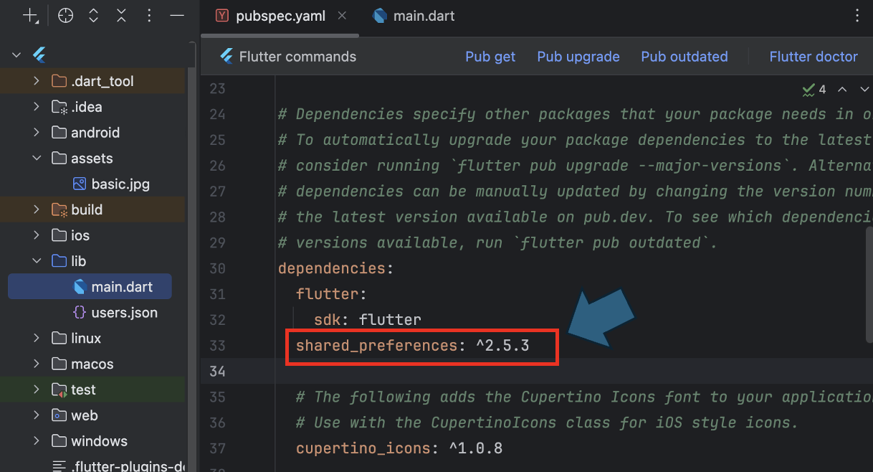
Task: Expand all project tree items icon
Action: [93, 16]
